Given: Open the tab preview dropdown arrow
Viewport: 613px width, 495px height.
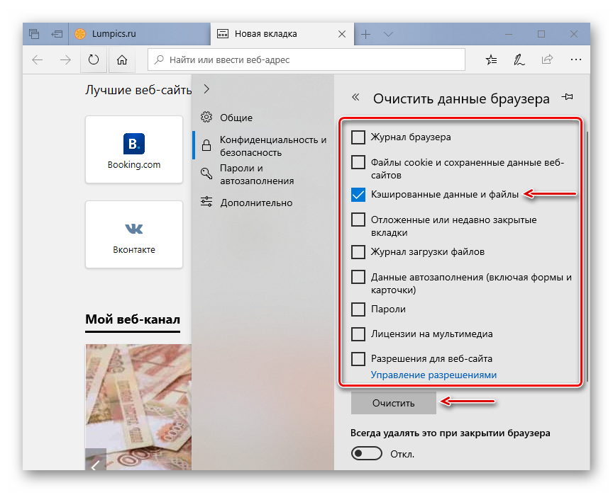Looking at the screenshot, I should pos(388,34).
